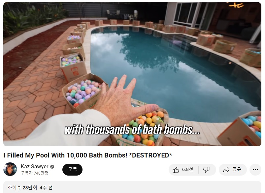Open Kaz Sawyer's channel avatar
This screenshot has height=193, width=265.
pos(10,169)
